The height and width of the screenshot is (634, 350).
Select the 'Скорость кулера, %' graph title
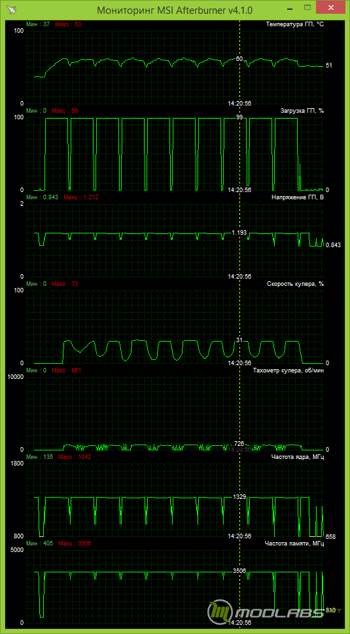click(295, 284)
